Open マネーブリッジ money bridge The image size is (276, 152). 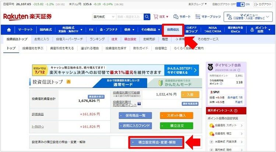pyautogui.click(x=208, y=16)
